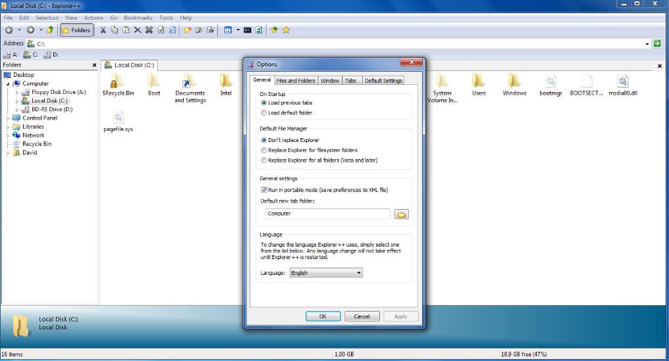Click the Delete permanently bold X icon
Viewport: 669px width, 361px height.
[149, 30]
